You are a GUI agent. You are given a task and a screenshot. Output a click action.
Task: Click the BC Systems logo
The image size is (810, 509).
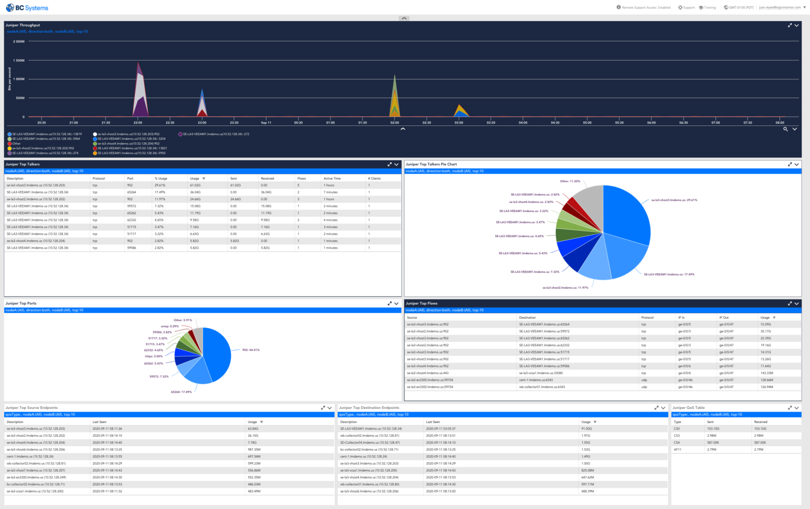[26, 7]
